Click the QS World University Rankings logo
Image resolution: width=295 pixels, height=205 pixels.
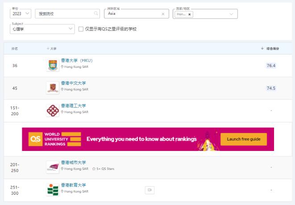(x=55, y=139)
